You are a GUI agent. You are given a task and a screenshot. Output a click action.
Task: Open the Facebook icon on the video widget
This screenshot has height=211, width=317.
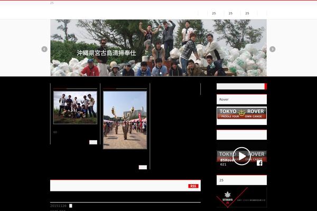click(x=259, y=163)
